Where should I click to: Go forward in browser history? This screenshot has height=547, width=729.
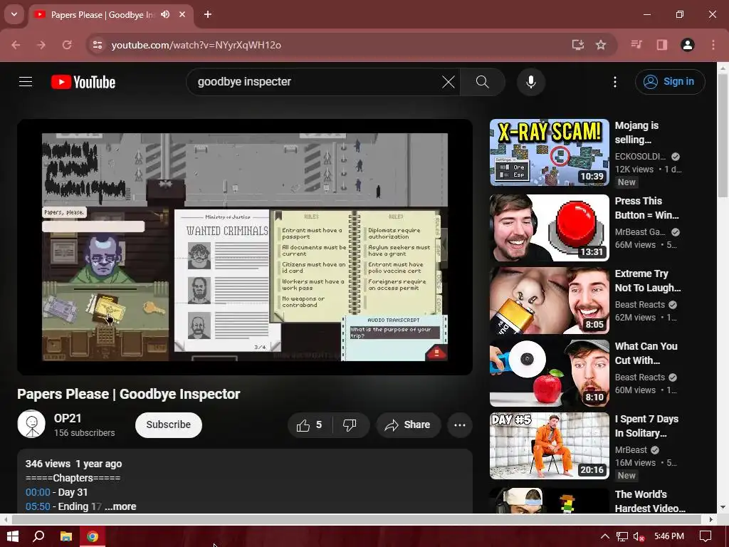pos(41,45)
